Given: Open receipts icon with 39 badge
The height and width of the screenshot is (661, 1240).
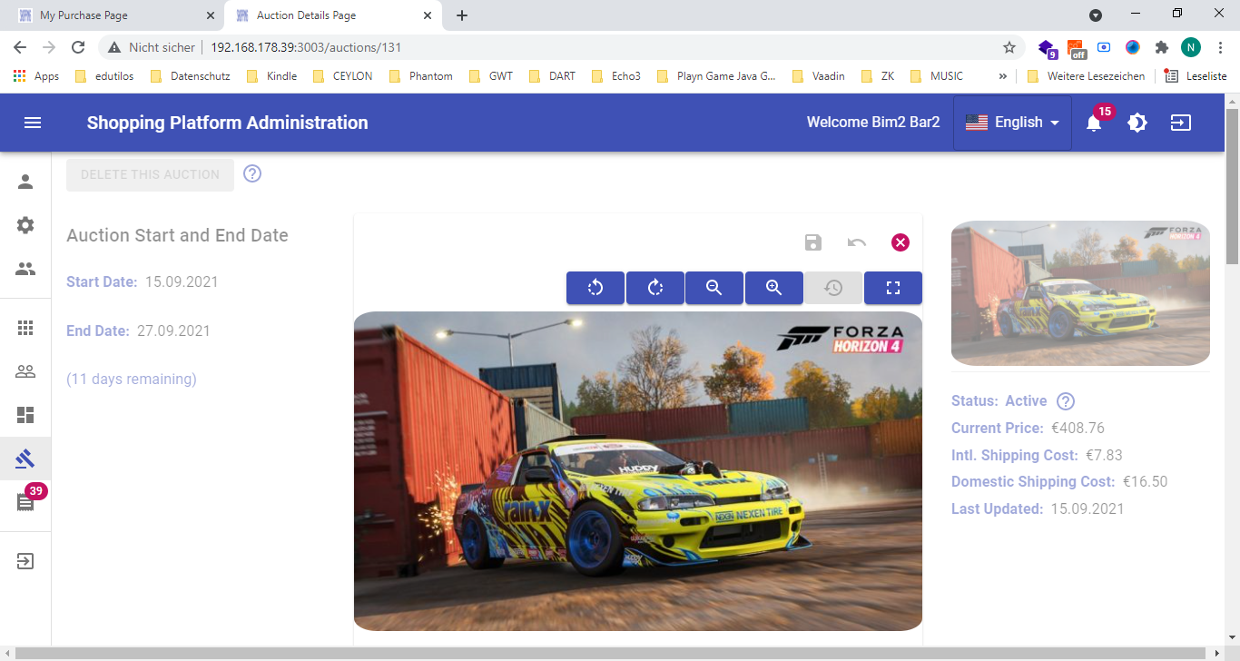Looking at the screenshot, I should point(27,499).
